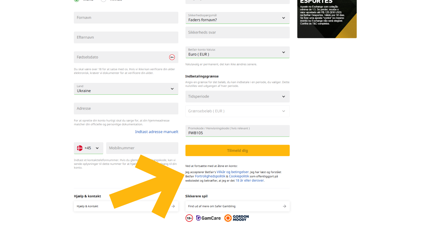This screenshot has height=227, width=426.
Task: Click the Danish flag icon
Action: point(80,148)
